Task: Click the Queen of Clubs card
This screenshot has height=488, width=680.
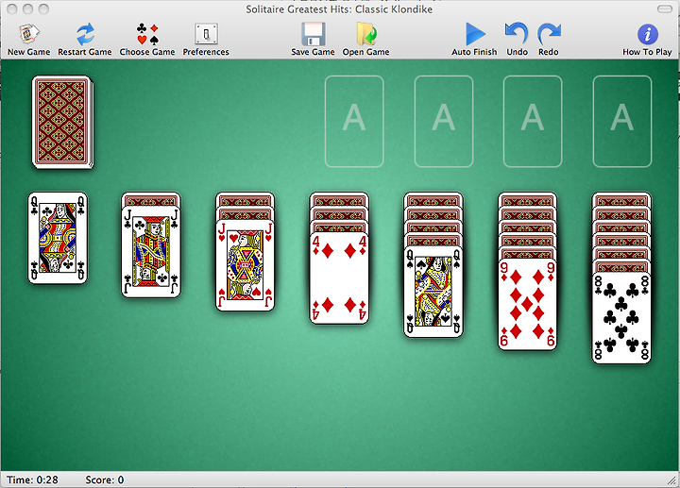Action: [58, 239]
